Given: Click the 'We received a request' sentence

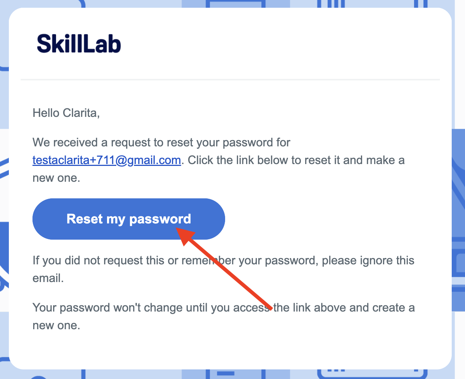Looking at the screenshot, I should point(161,143).
